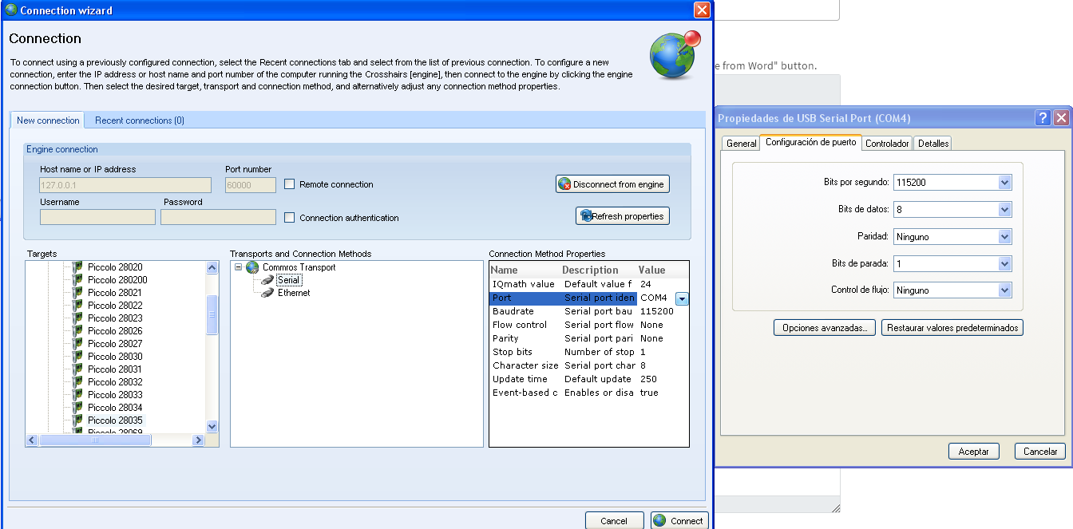Click the Port number field
The height and width of the screenshot is (529, 1073).
pyautogui.click(x=251, y=185)
